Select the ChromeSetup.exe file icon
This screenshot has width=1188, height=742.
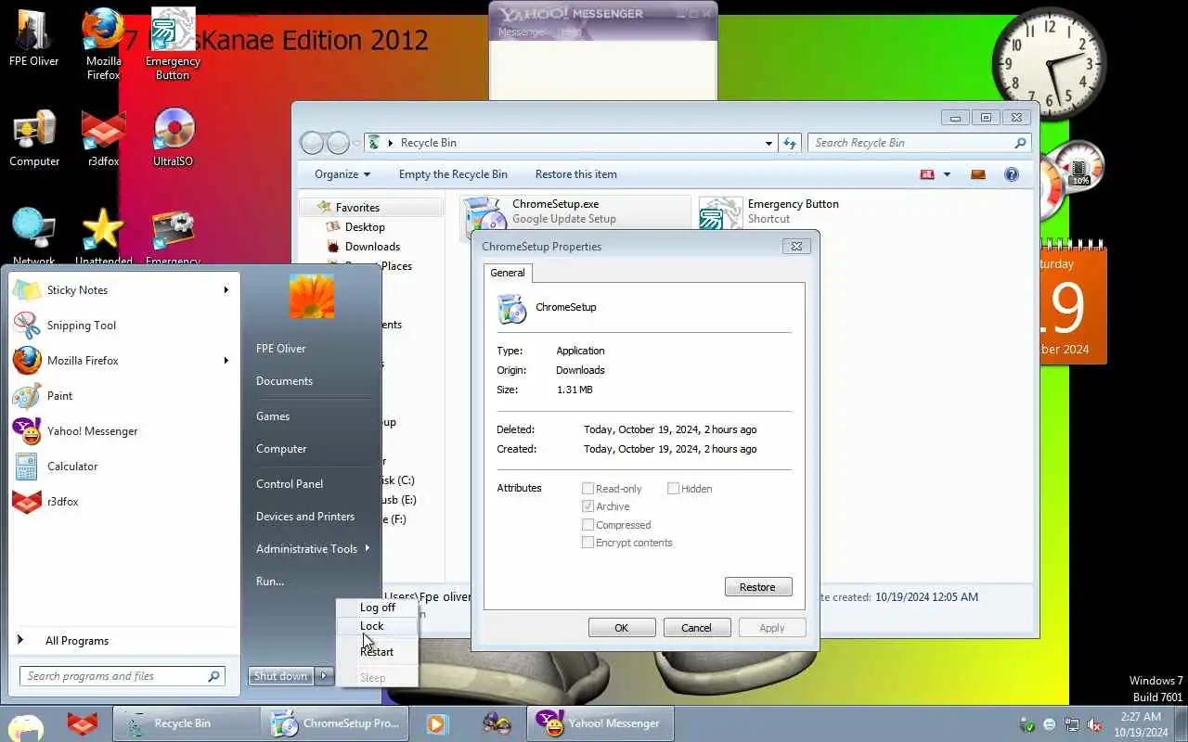tap(484, 216)
